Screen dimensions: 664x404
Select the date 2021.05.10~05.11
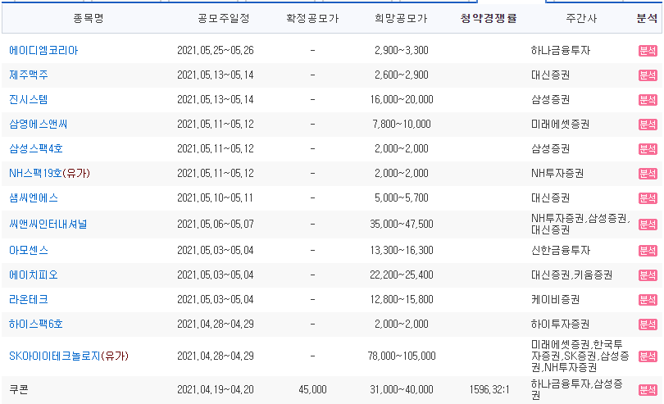pyautogui.click(x=215, y=197)
